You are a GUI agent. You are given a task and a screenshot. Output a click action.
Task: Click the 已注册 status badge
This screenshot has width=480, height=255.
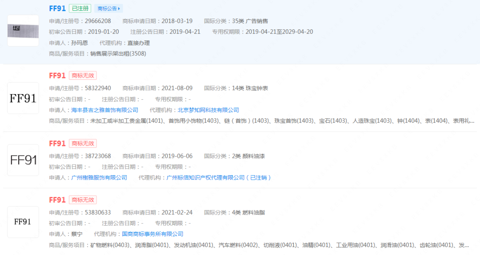pos(80,8)
